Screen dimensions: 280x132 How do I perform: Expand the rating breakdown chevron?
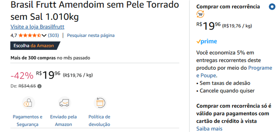(x=44, y=35)
